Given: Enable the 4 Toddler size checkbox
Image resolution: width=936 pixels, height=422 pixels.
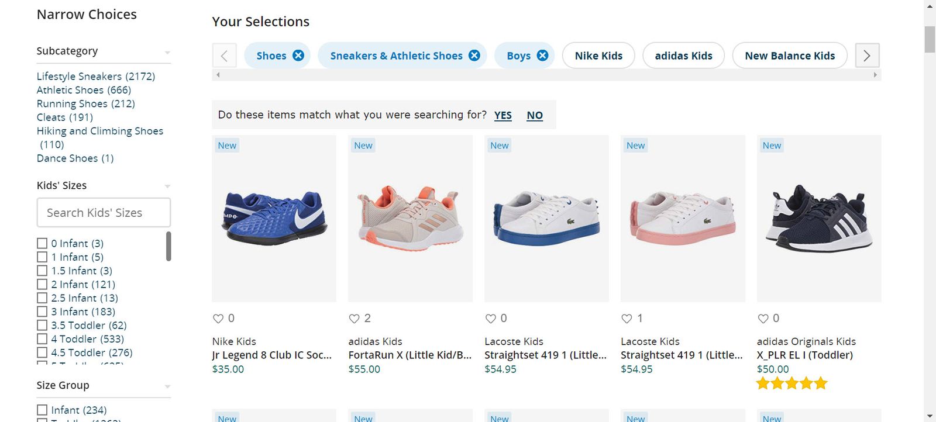Looking at the screenshot, I should point(42,339).
